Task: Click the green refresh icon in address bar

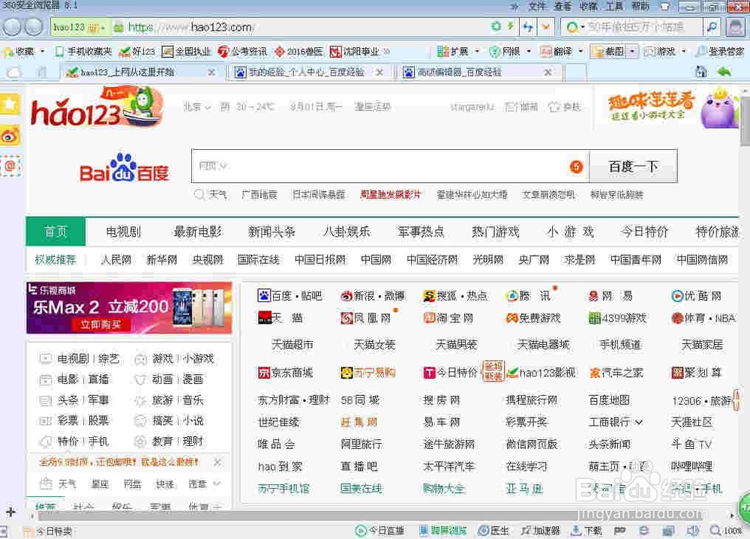Action: pos(496,26)
